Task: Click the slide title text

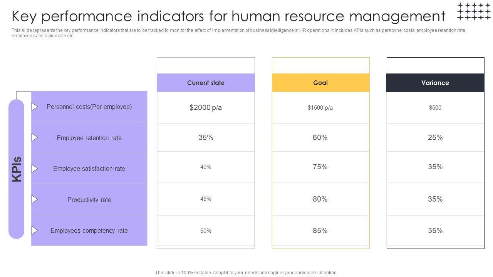Action: pos(228,16)
